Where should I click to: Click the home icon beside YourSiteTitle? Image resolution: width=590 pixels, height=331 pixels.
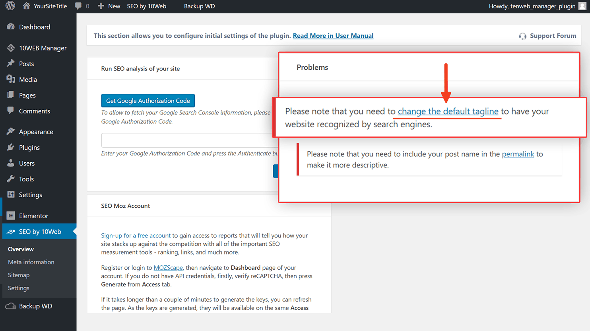click(26, 6)
